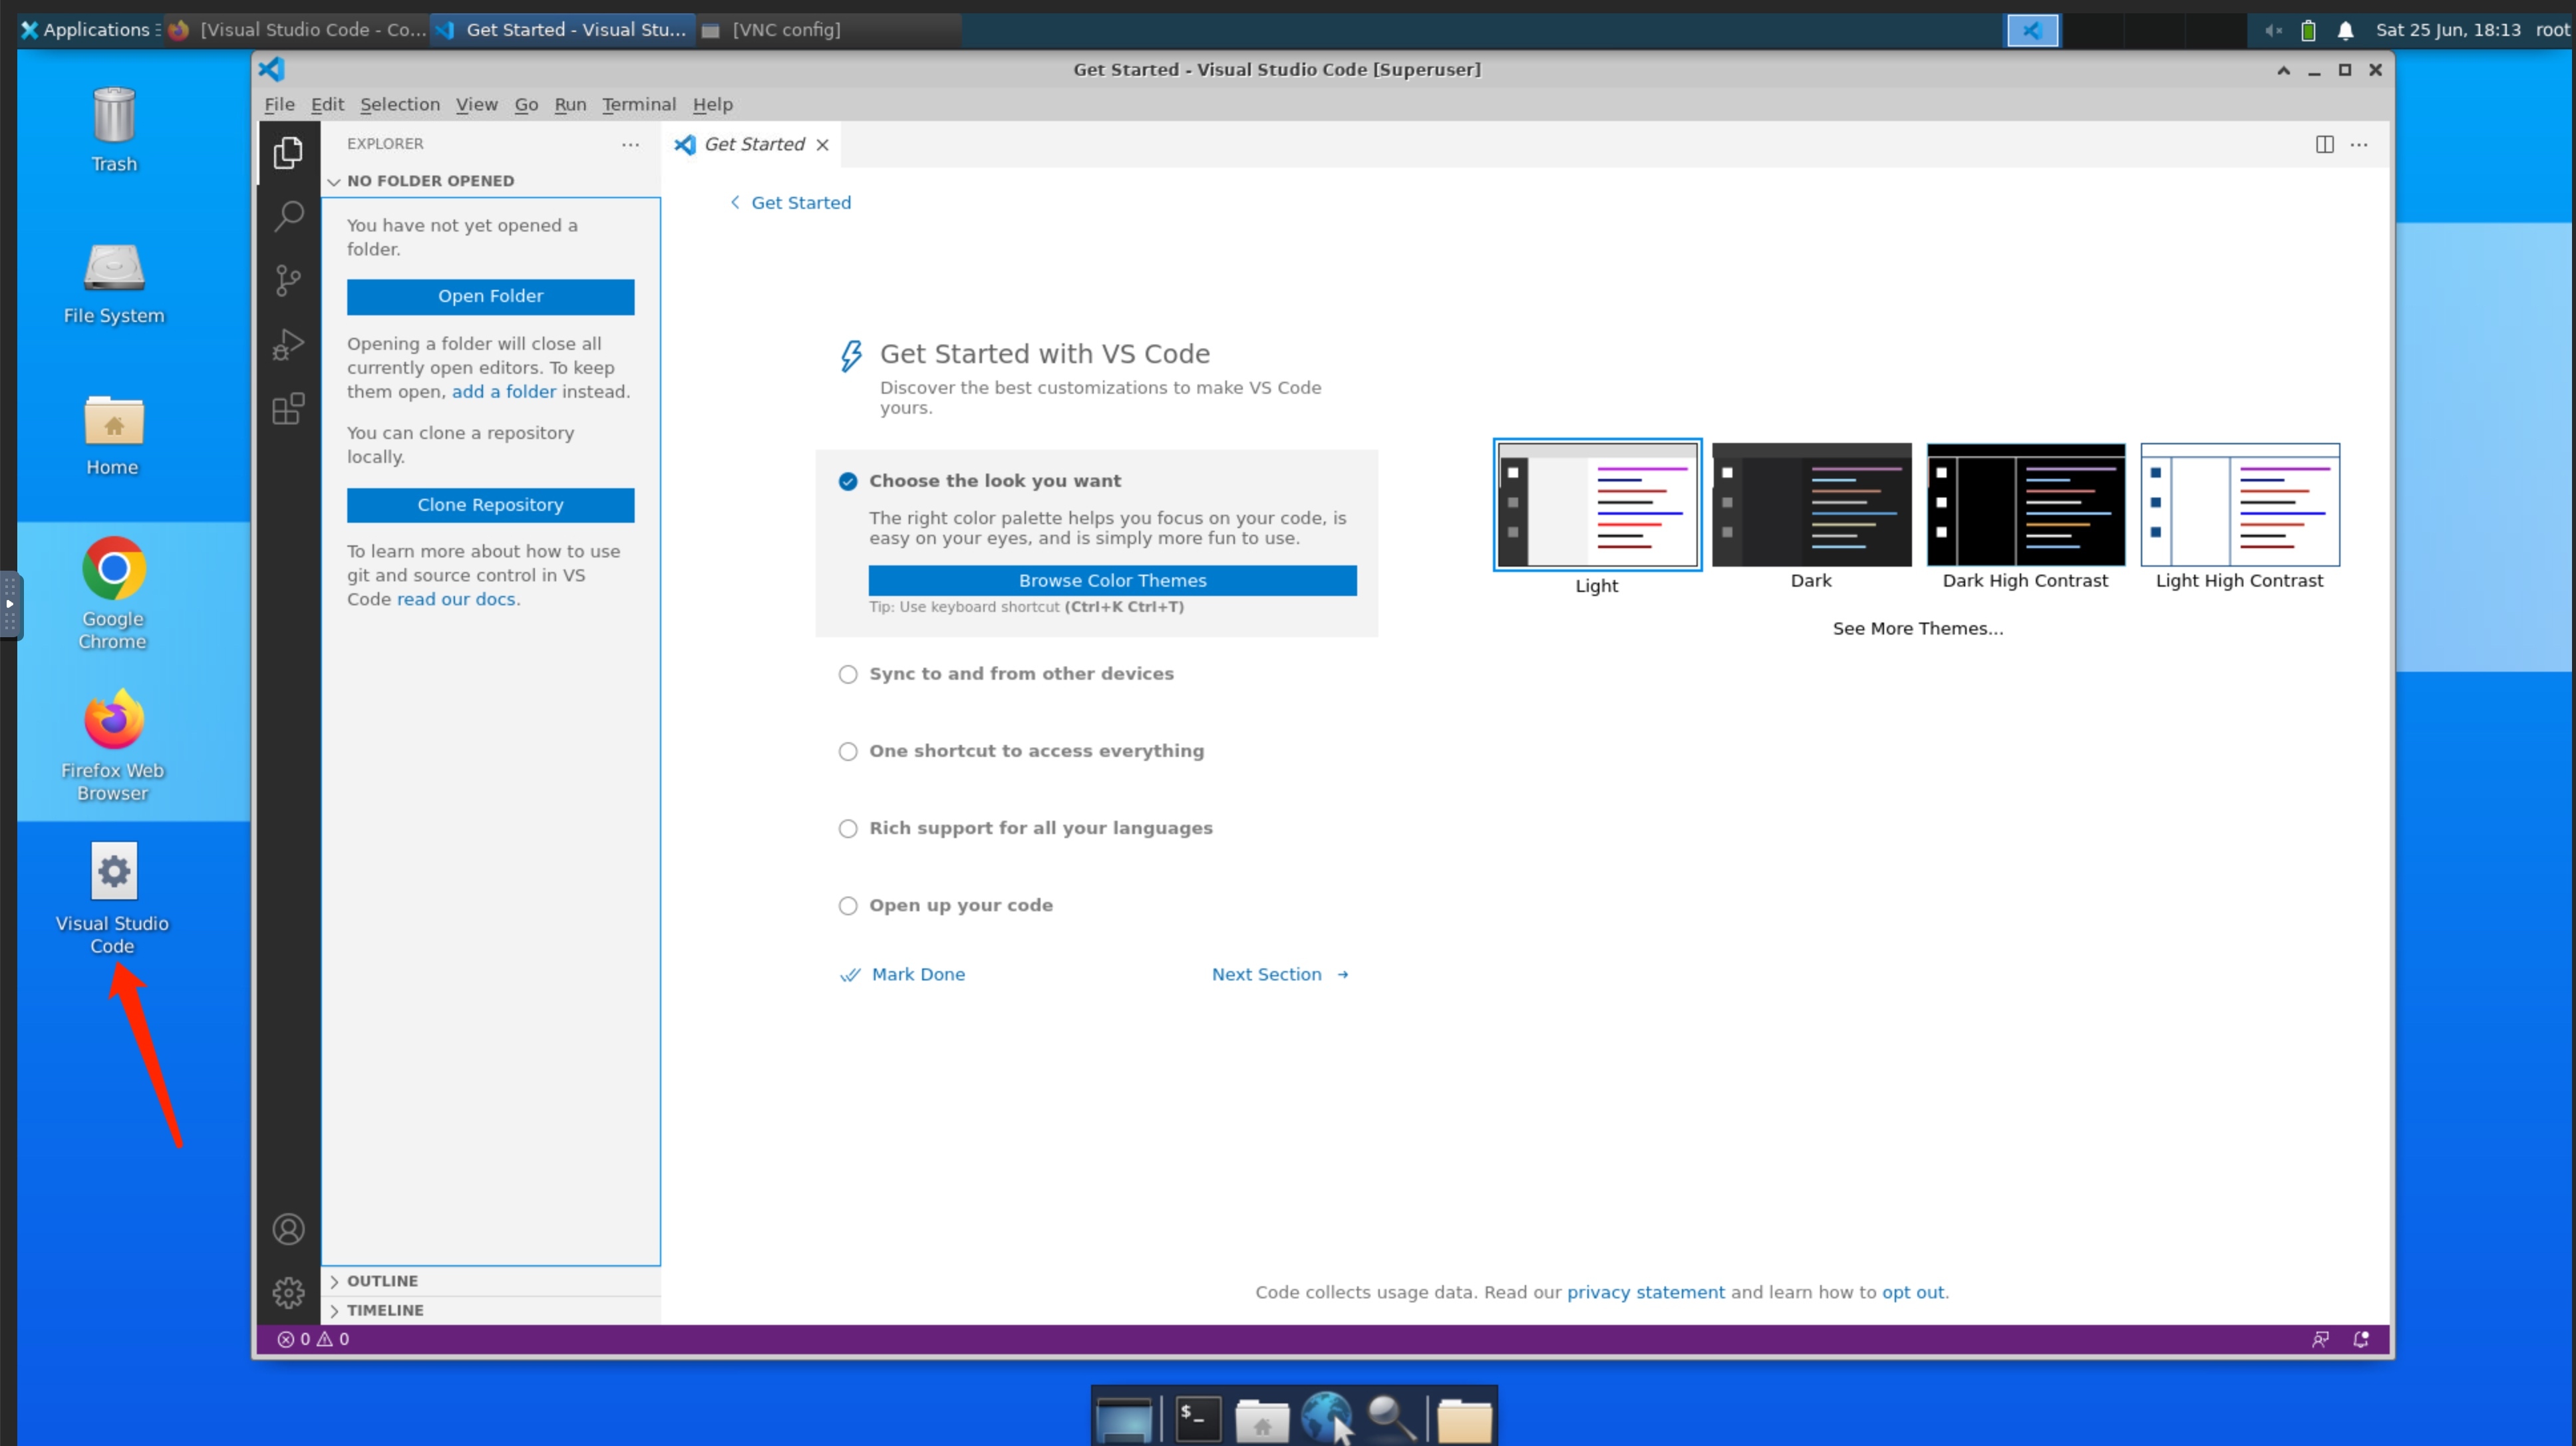
Task: Go back via Get Started breadcrumb
Action: tap(790, 203)
